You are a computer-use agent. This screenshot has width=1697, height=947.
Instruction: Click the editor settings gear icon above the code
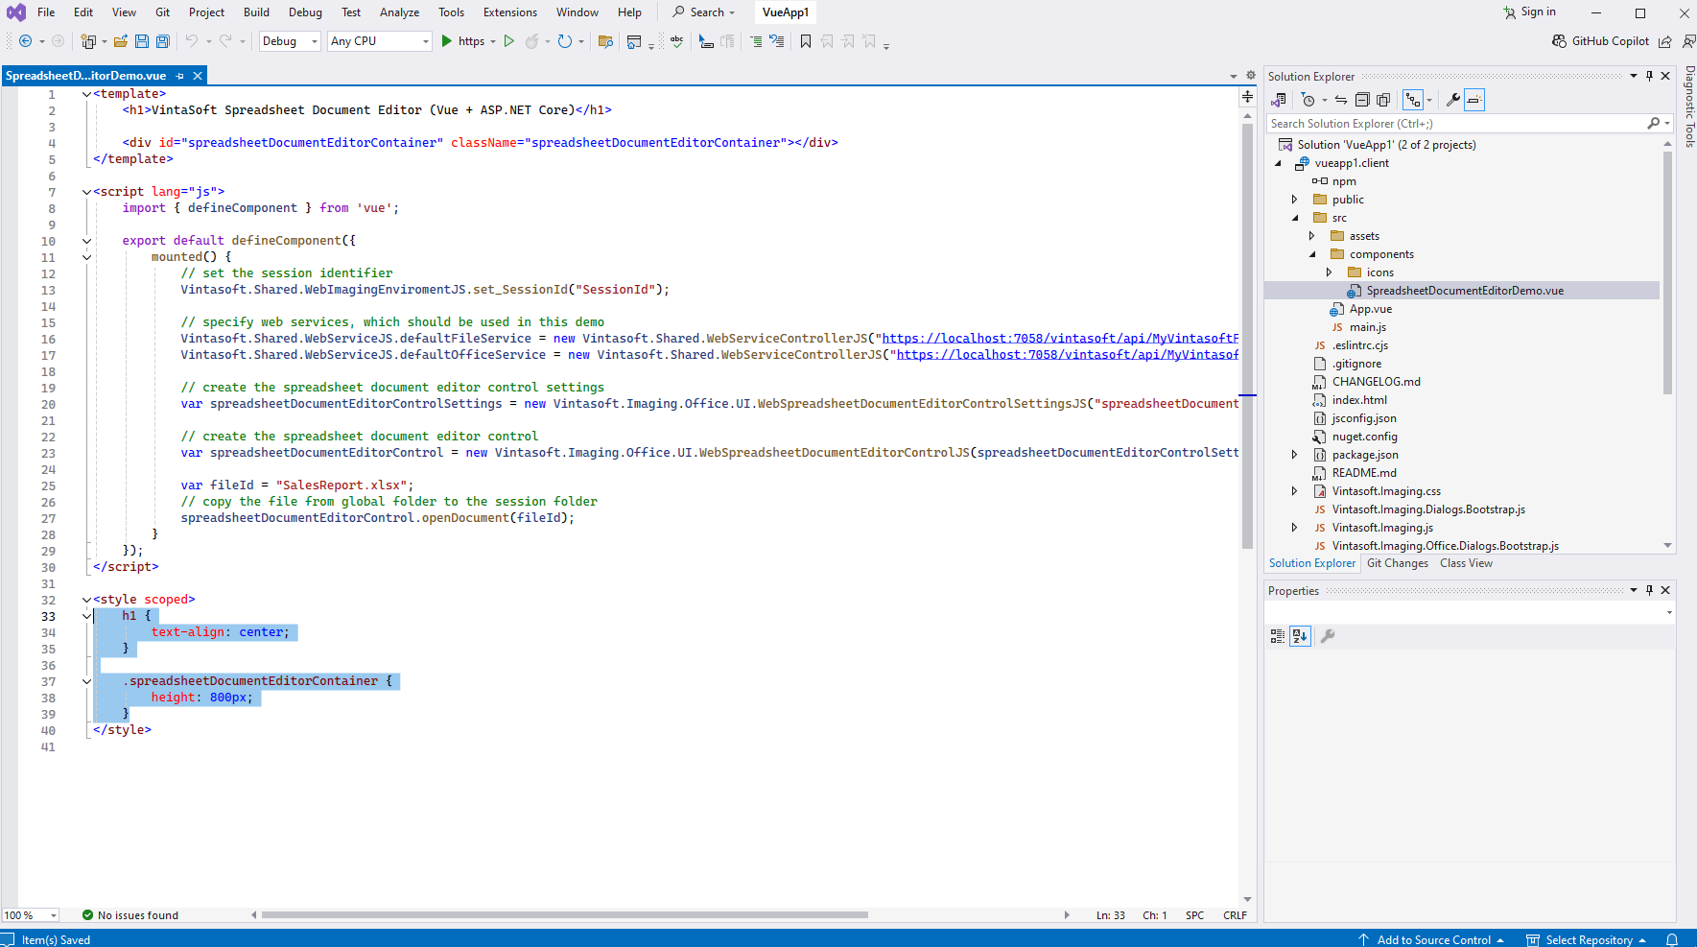(x=1251, y=75)
